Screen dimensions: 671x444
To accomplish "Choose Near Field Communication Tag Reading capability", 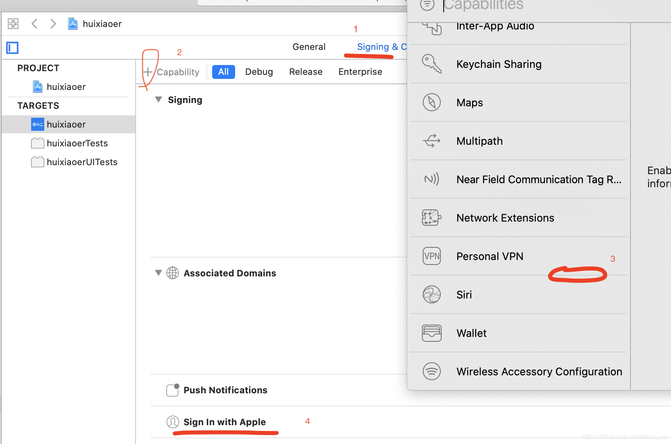I will pos(519,179).
